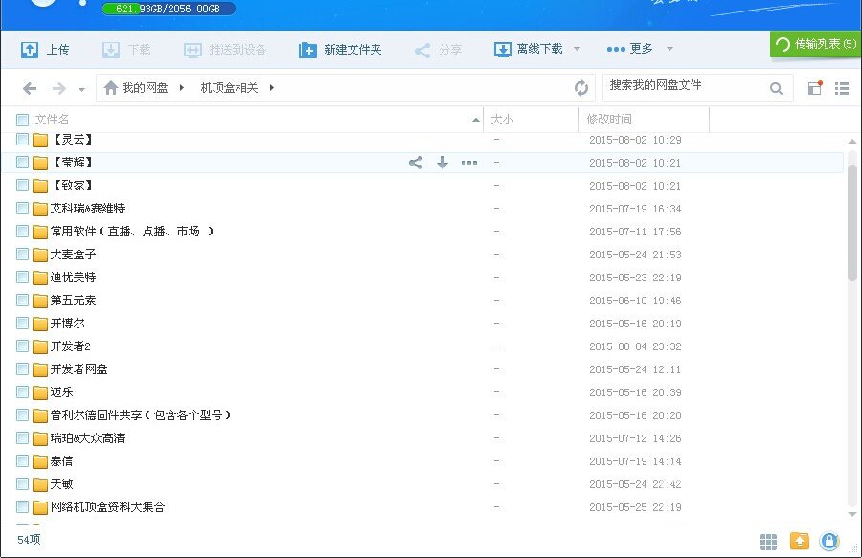Tick the checkbox for 开发者网盘
The image size is (862, 558).
pyautogui.click(x=22, y=369)
